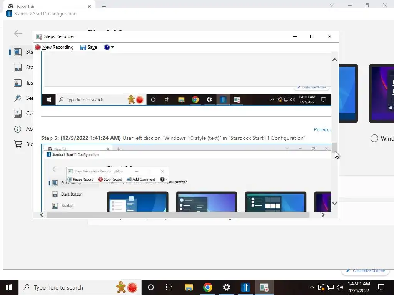Click the purple style thumbnail in Start11
Viewport: 394px width, 295px height.
point(381,93)
